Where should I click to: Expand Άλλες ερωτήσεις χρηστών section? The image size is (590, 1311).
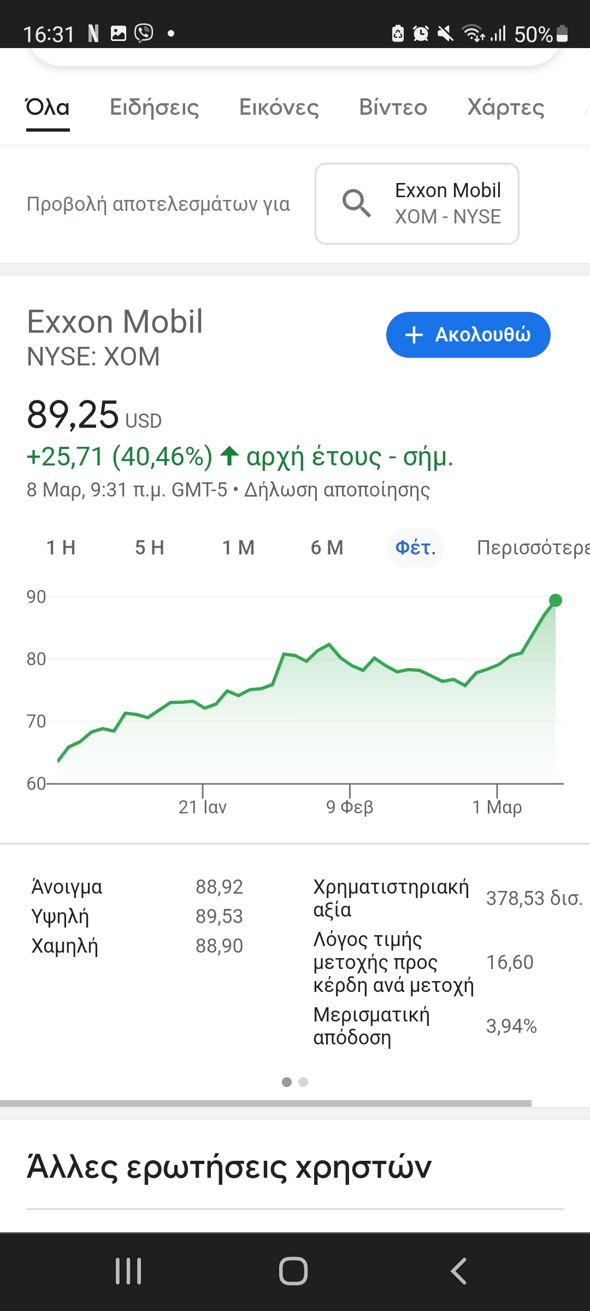pos(229,1167)
